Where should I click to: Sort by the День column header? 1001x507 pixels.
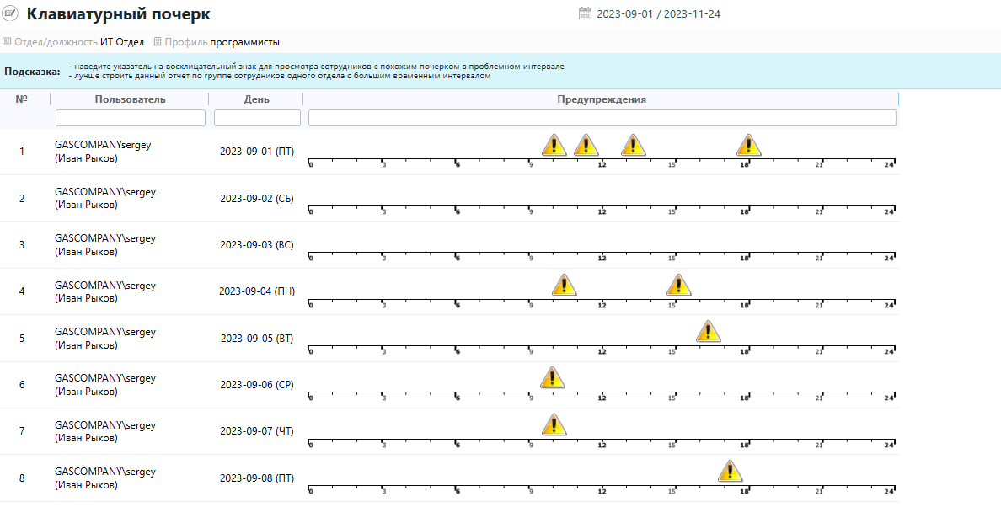(x=257, y=99)
